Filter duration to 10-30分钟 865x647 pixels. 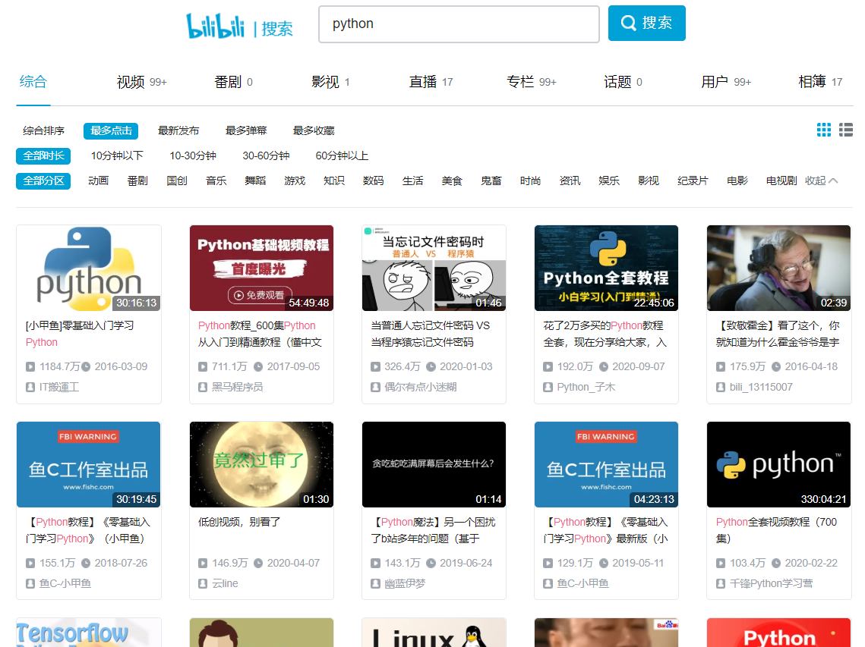[193, 156]
